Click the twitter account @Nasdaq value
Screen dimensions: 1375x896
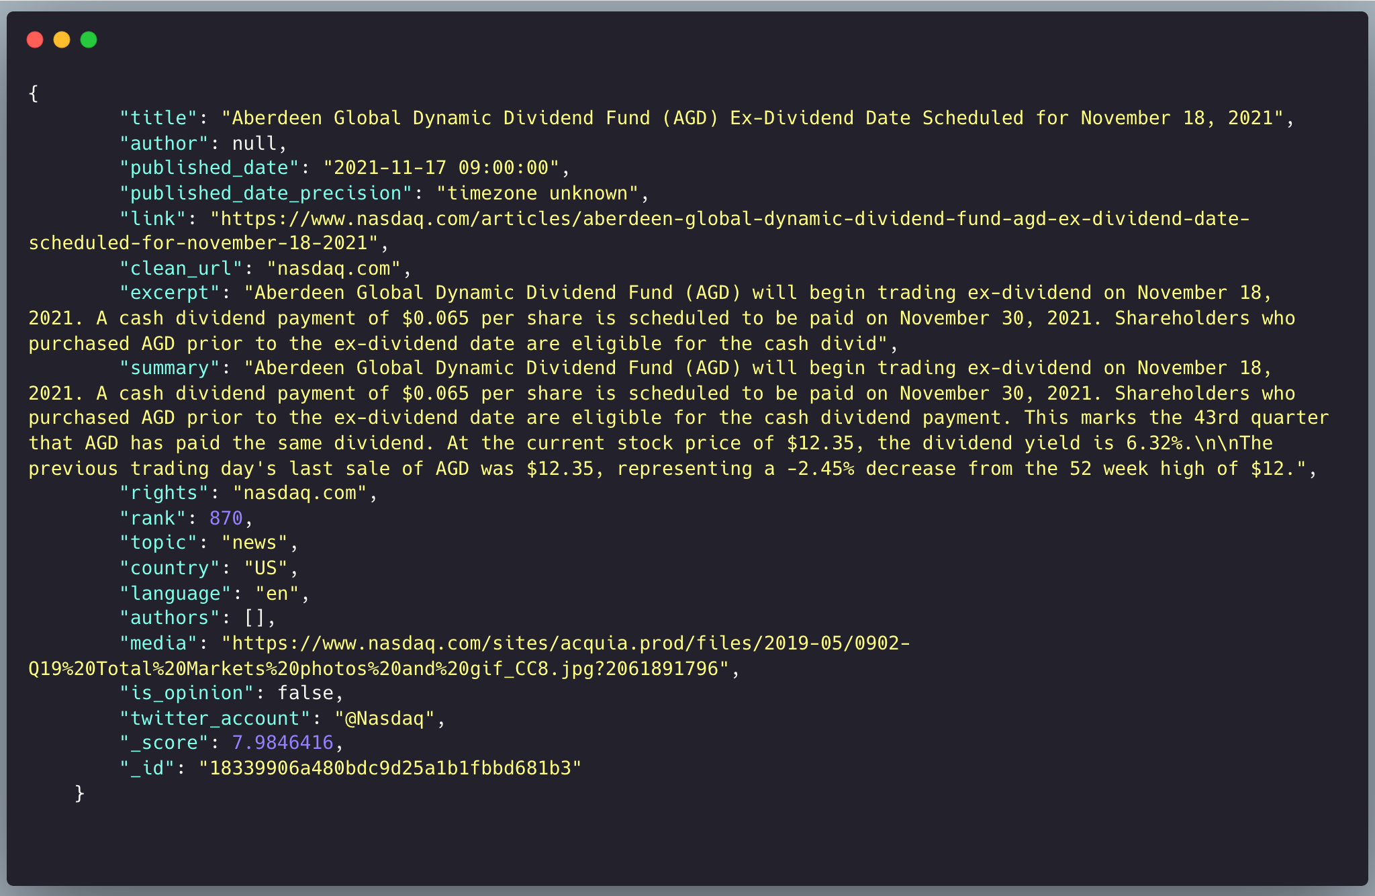(x=384, y=719)
